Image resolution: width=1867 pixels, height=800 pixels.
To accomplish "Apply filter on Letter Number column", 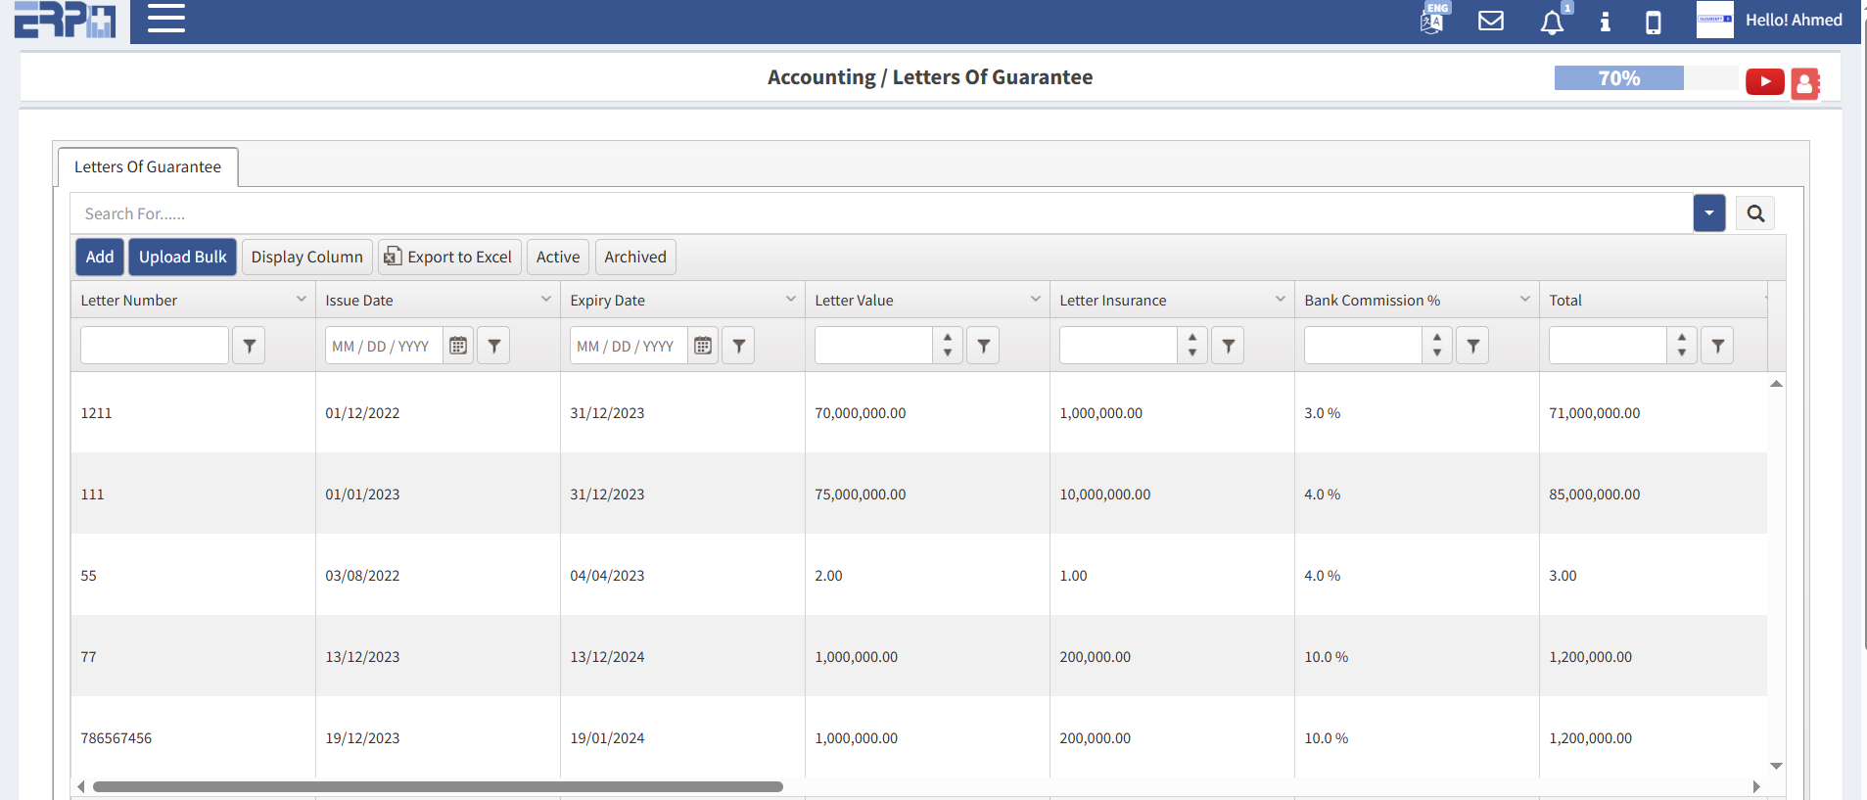I will (249, 346).
